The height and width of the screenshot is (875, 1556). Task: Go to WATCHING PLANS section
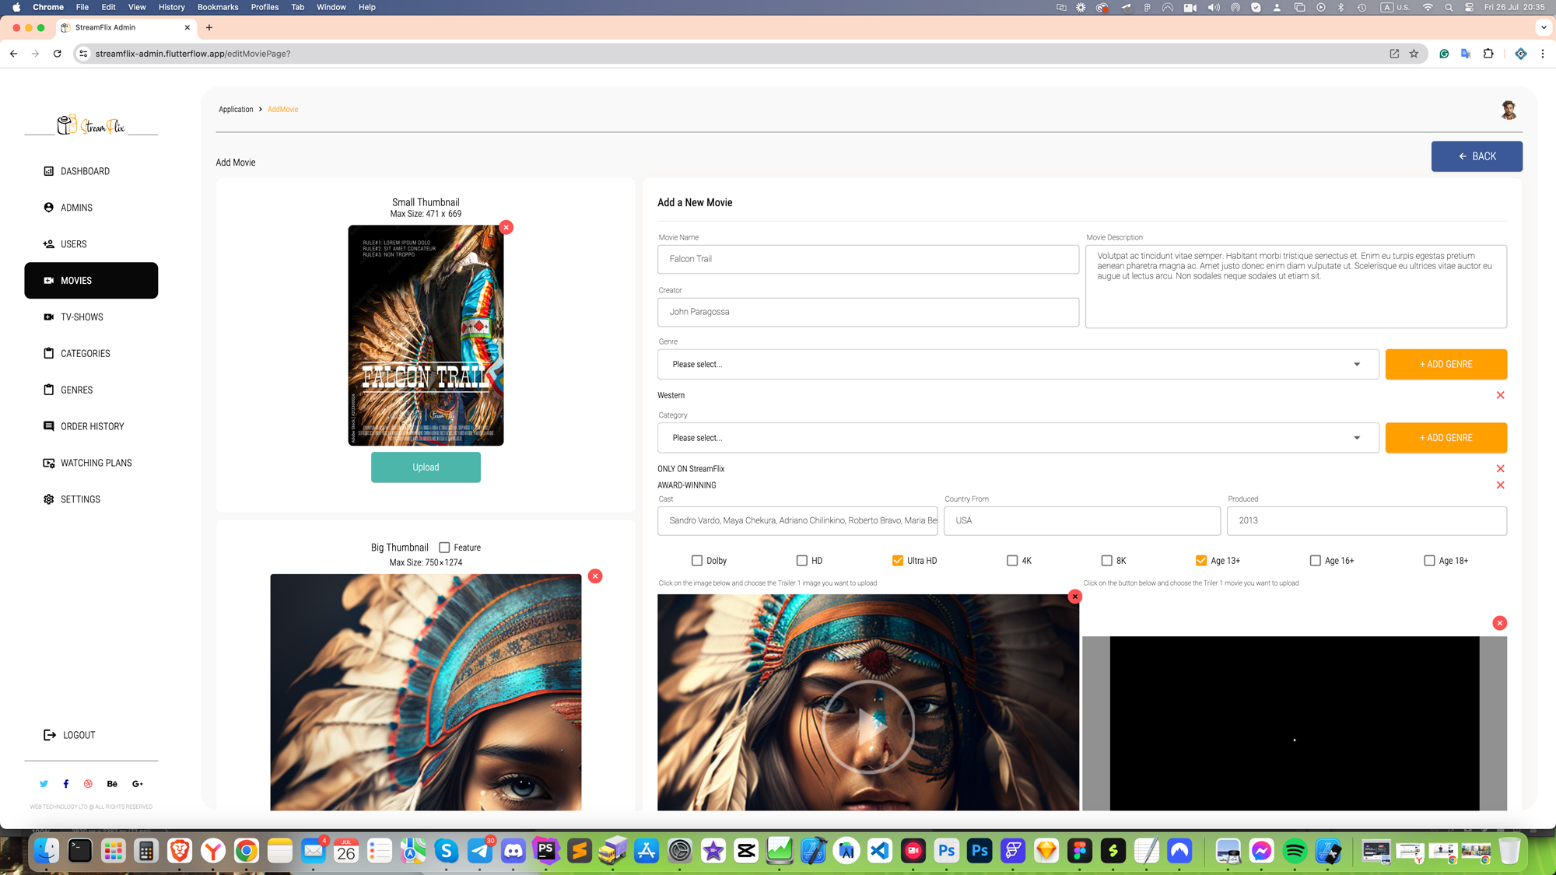[96, 463]
